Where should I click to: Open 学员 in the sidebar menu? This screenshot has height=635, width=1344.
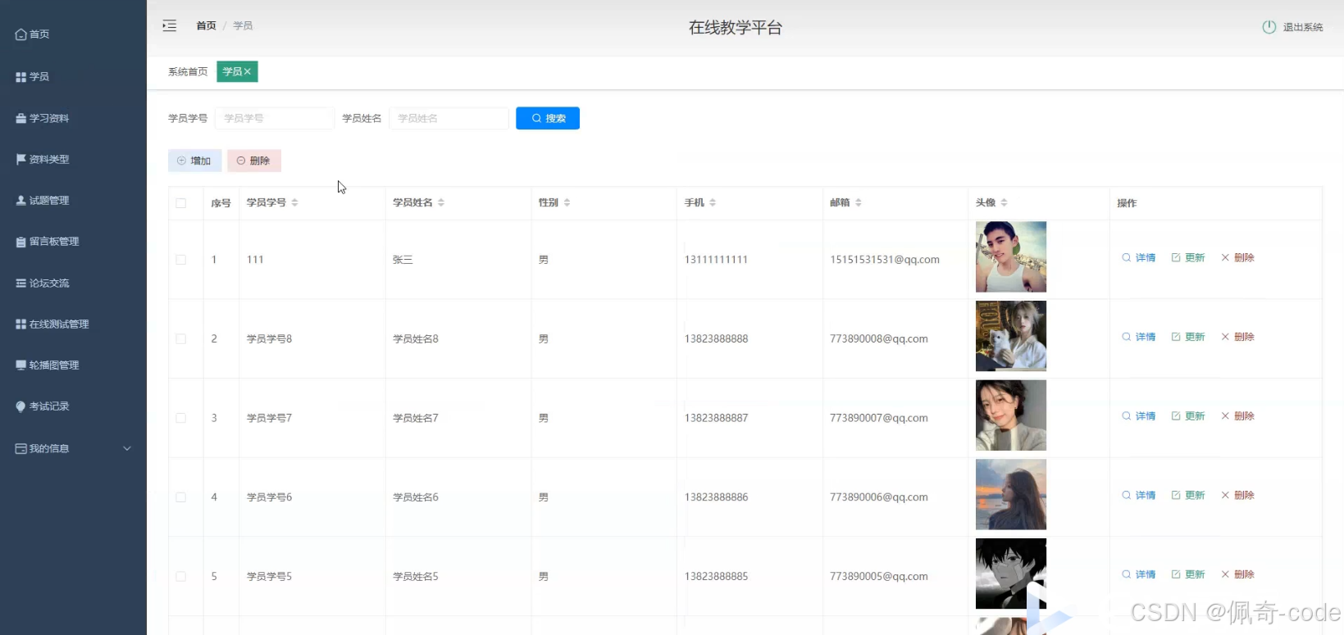pos(33,76)
